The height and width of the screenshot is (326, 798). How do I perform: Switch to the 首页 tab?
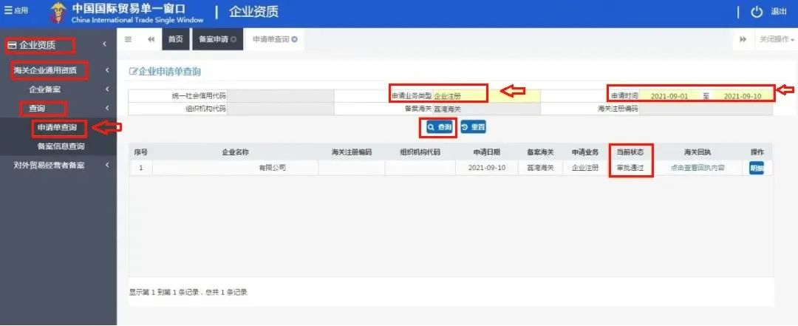176,39
